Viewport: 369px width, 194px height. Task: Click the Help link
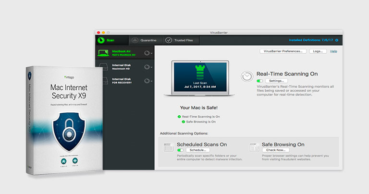coord(333,51)
